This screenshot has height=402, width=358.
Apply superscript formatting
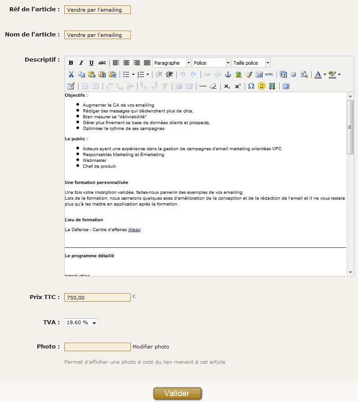click(x=238, y=86)
